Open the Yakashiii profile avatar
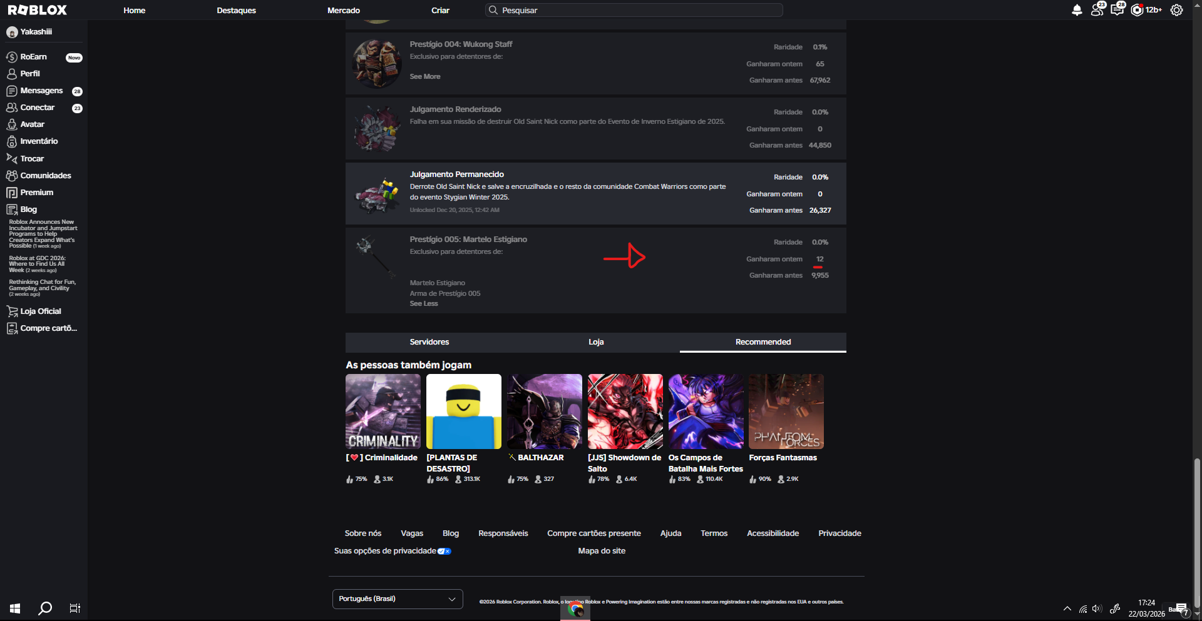The image size is (1202, 621). [12, 32]
